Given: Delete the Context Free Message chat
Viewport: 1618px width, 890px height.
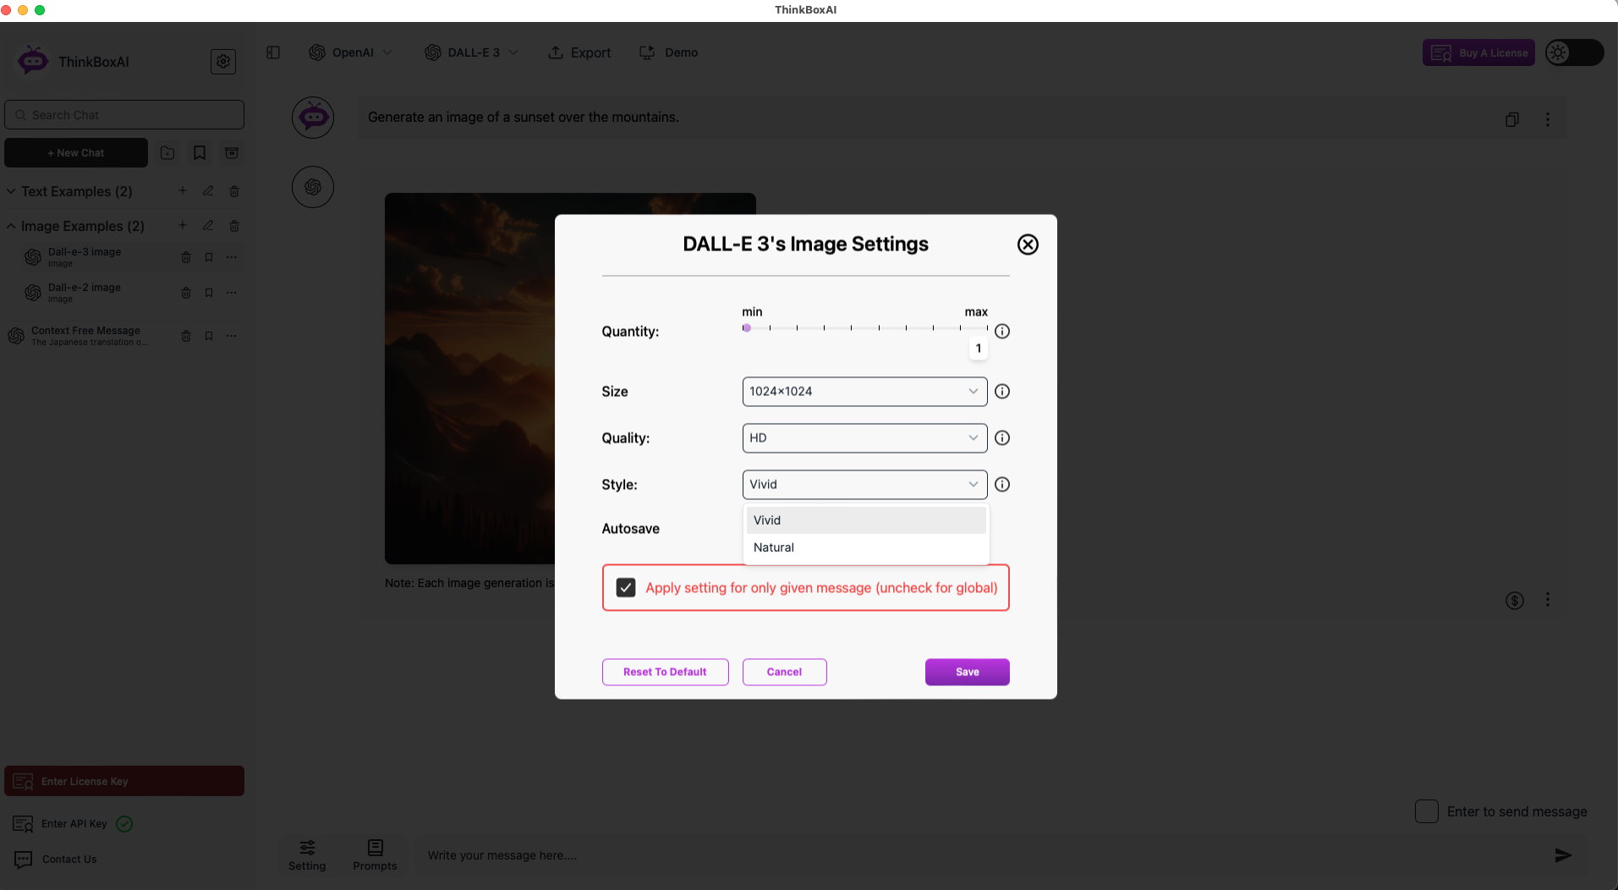Looking at the screenshot, I should pyautogui.click(x=186, y=336).
